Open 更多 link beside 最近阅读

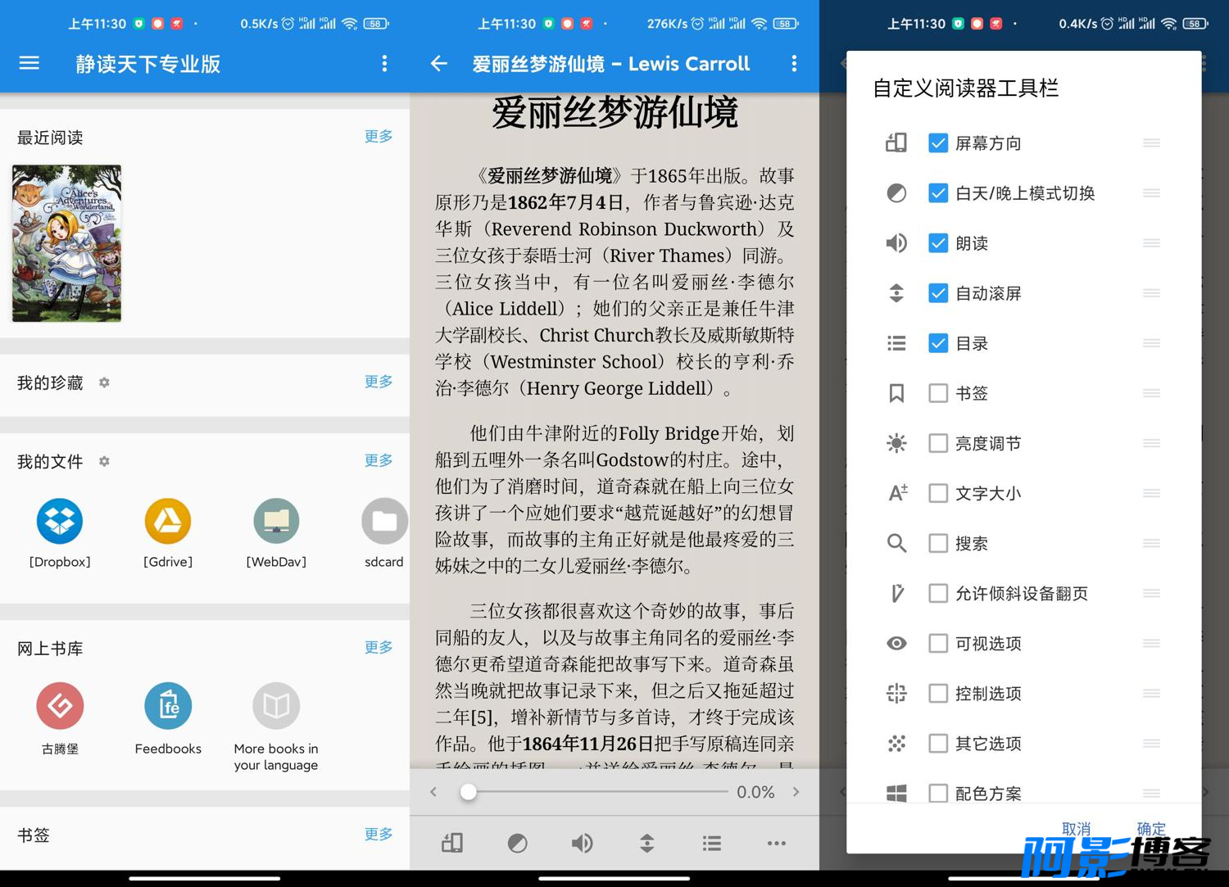pyautogui.click(x=379, y=136)
